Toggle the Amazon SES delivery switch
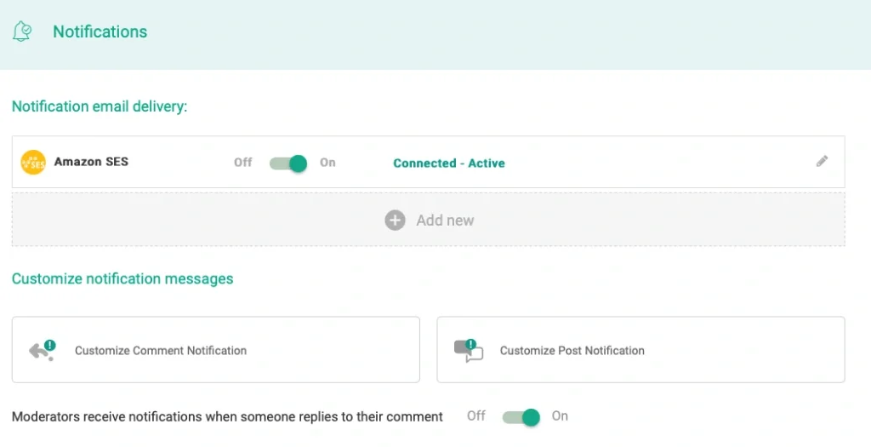The image size is (871, 447). [x=288, y=163]
